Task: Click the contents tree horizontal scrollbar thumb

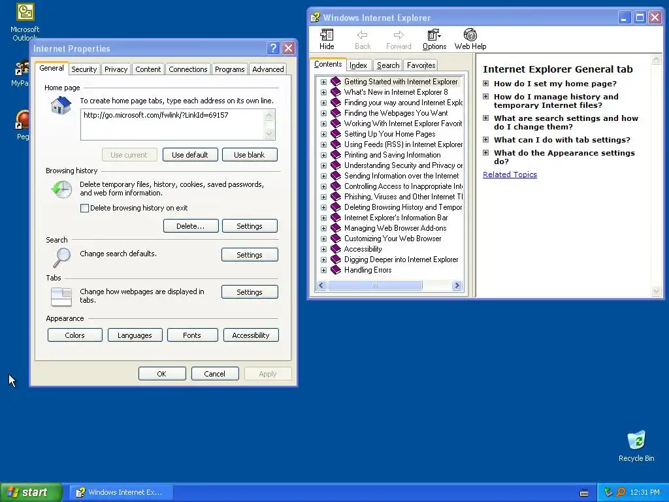Action: (374, 286)
